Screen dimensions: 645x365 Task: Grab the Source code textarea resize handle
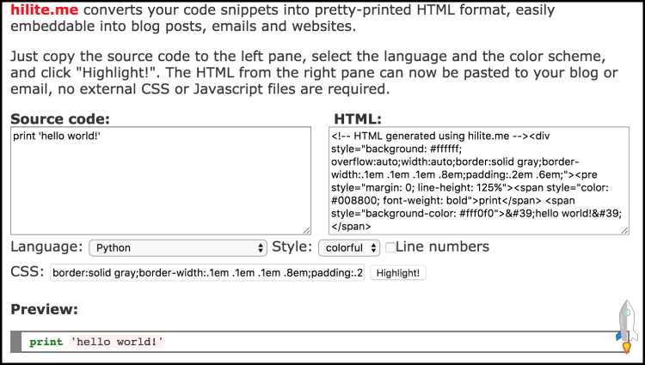point(306,229)
